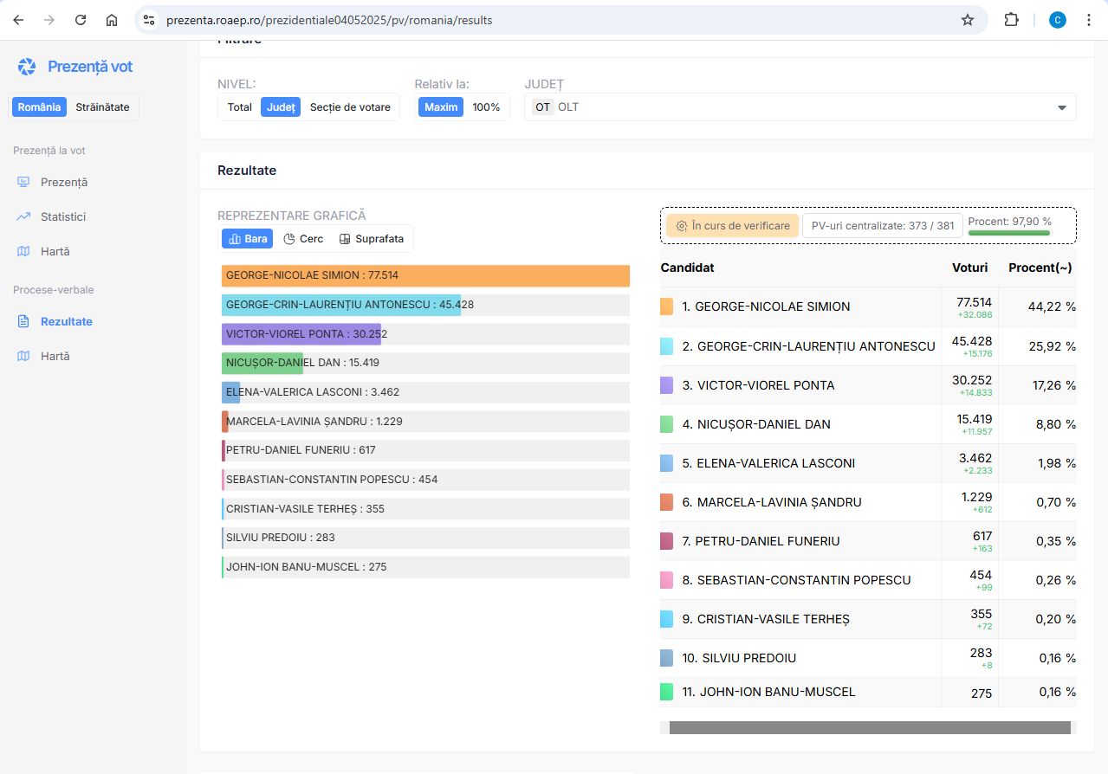Open the Statistici sidebar page
The height and width of the screenshot is (774, 1108).
[x=62, y=216]
